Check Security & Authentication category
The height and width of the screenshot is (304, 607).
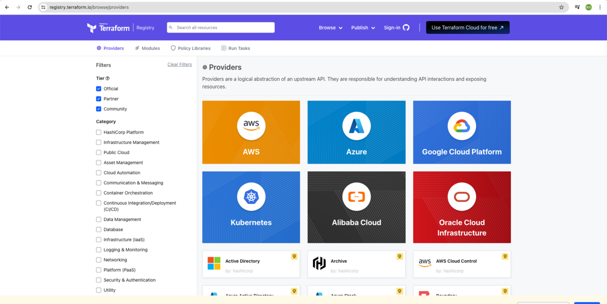99,280
